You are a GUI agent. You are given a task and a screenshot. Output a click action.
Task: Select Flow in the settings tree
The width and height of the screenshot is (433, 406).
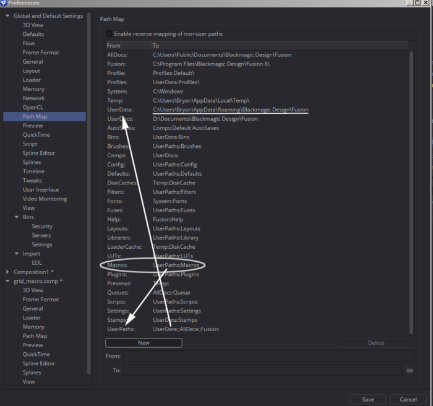click(28, 43)
